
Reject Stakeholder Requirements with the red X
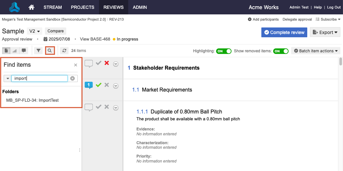click(x=107, y=63)
